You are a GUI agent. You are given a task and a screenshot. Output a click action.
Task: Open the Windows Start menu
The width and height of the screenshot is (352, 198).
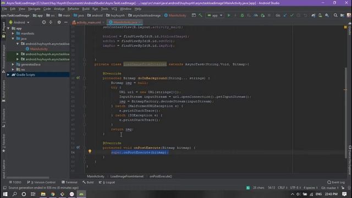click(x=5, y=194)
